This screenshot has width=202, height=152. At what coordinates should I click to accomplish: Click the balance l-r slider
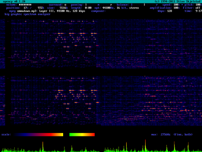pyautogui.click(x=144, y=5)
